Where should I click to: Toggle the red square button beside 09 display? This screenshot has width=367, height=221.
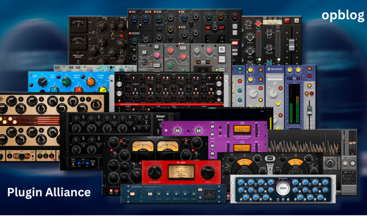click(x=111, y=191)
